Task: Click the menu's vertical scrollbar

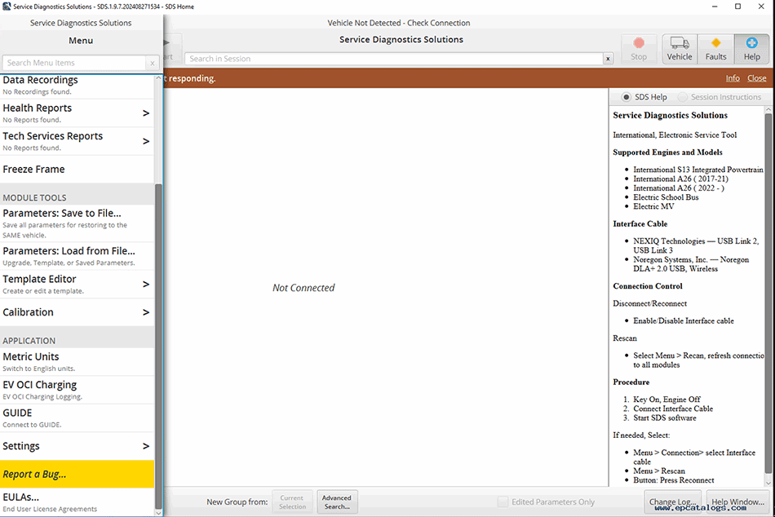Action: pos(158,326)
